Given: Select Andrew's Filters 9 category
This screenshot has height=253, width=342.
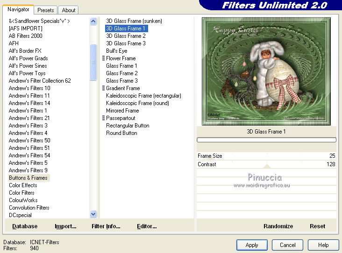Looking at the screenshot, I should (28, 170).
